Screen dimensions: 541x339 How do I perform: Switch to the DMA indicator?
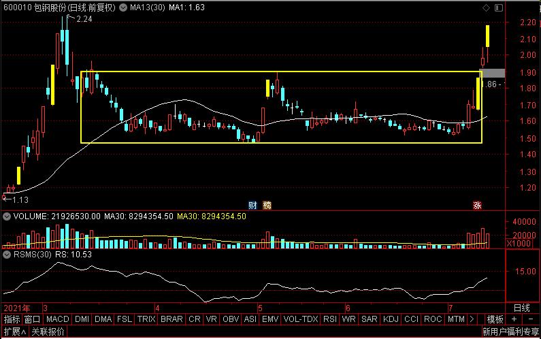tap(103, 319)
